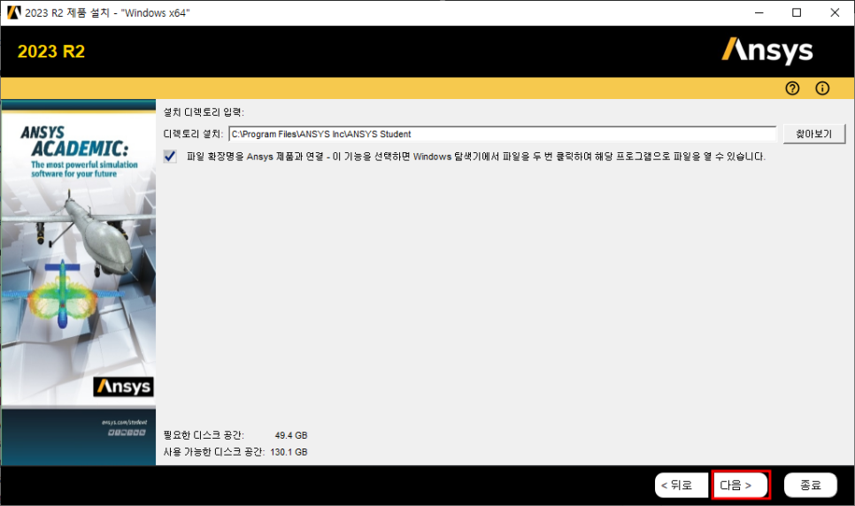Click the install directory path field
The height and width of the screenshot is (506, 855).
pos(502,134)
